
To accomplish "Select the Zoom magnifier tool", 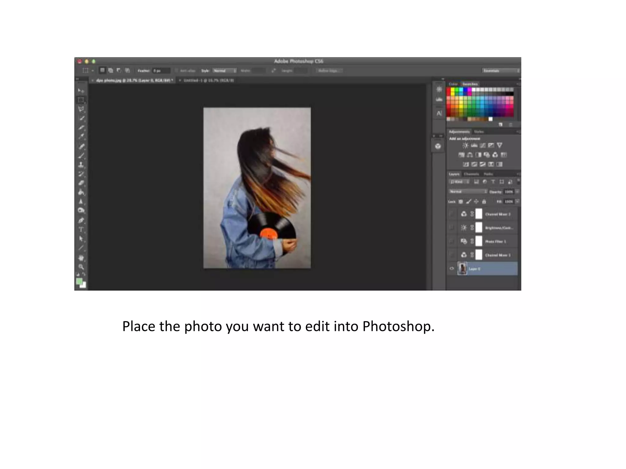I will pyautogui.click(x=81, y=267).
